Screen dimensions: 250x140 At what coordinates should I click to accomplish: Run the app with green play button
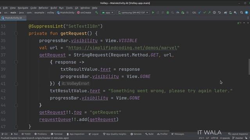153,12
